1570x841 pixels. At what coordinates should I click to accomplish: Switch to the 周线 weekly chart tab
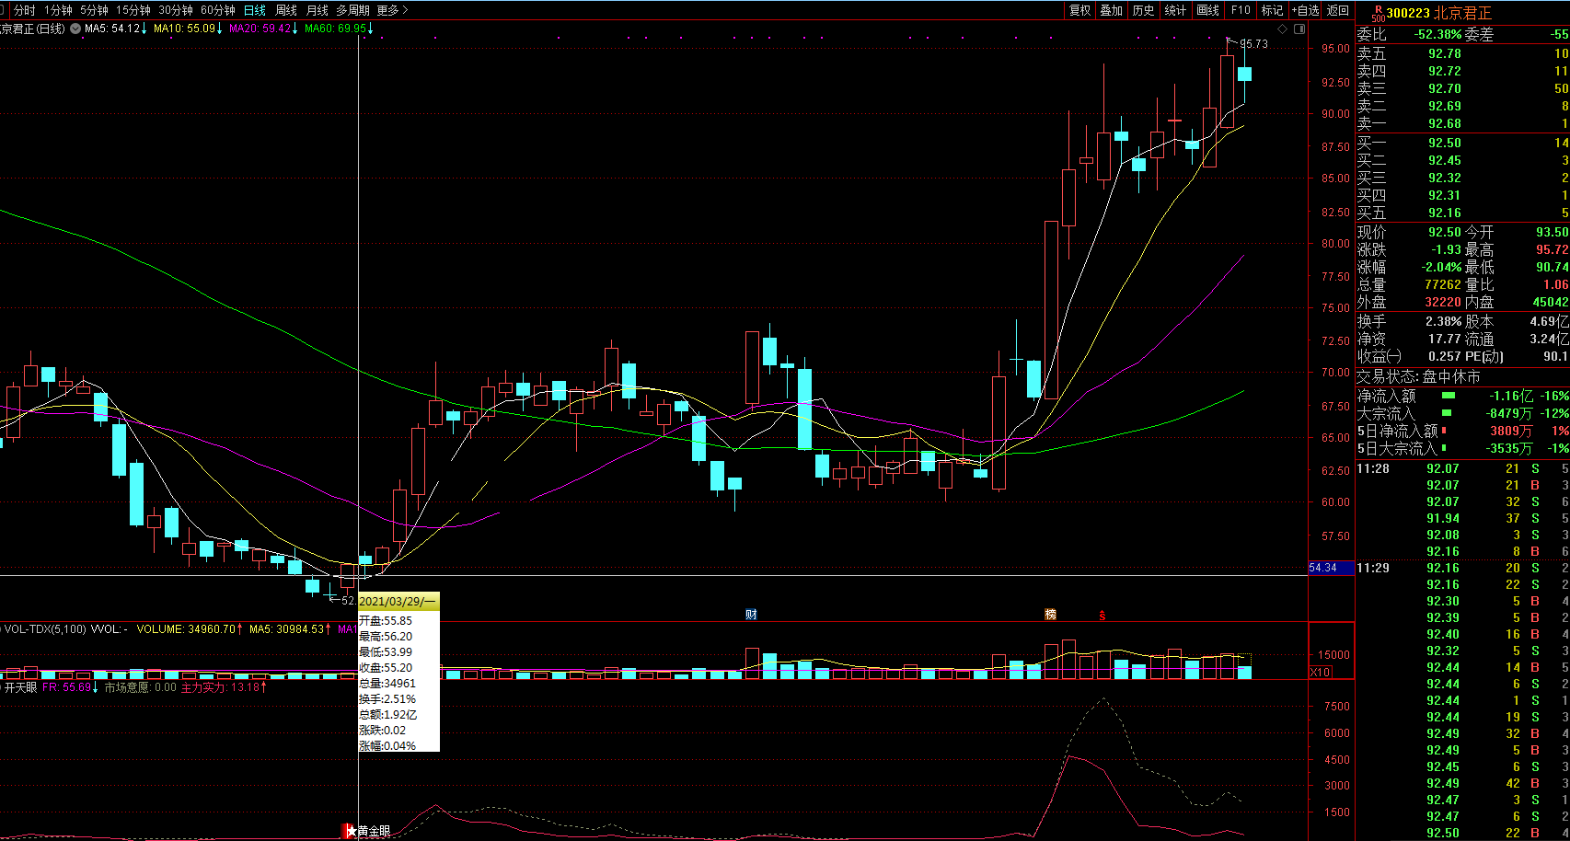point(286,10)
